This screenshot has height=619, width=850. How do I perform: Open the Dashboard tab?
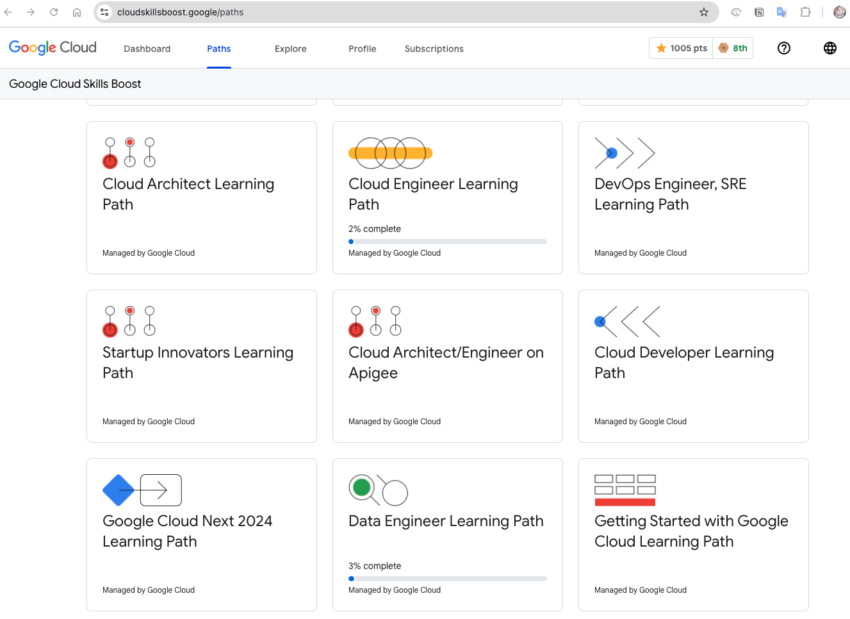tap(147, 49)
